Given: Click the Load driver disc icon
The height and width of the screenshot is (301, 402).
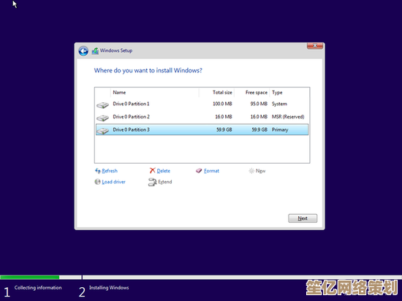Looking at the screenshot, I should point(97,182).
